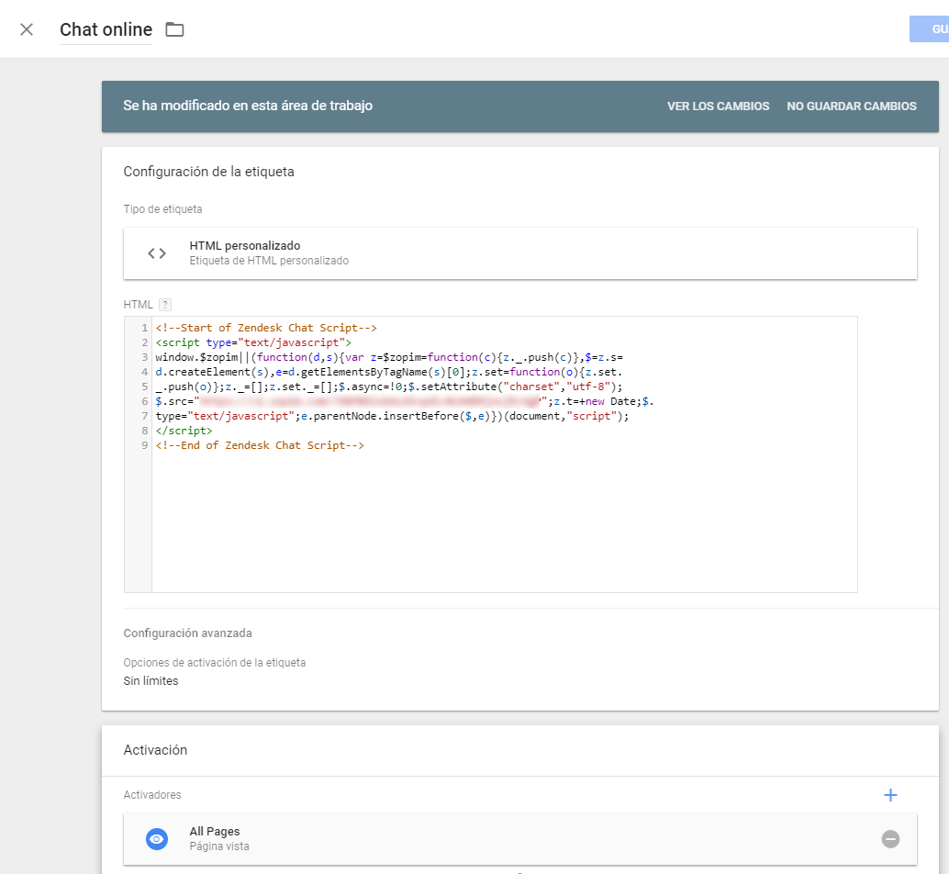Image resolution: width=949 pixels, height=874 pixels.
Task: Click the empty area of the HTML editor
Action: (x=503, y=523)
